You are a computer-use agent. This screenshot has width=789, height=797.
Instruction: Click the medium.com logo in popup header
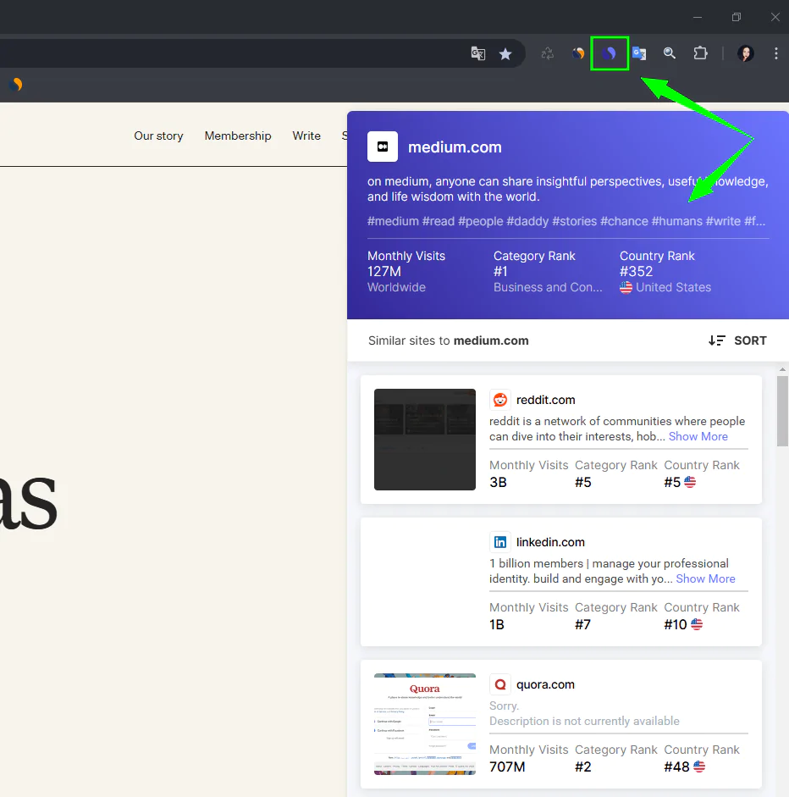(383, 147)
